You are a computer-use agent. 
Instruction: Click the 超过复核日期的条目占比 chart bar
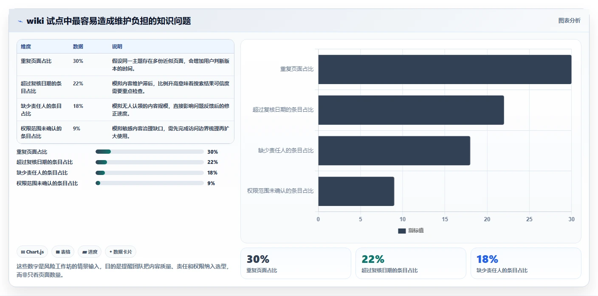pos(411,110)
